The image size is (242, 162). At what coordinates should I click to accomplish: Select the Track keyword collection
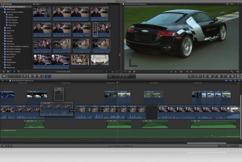[9, 65]
